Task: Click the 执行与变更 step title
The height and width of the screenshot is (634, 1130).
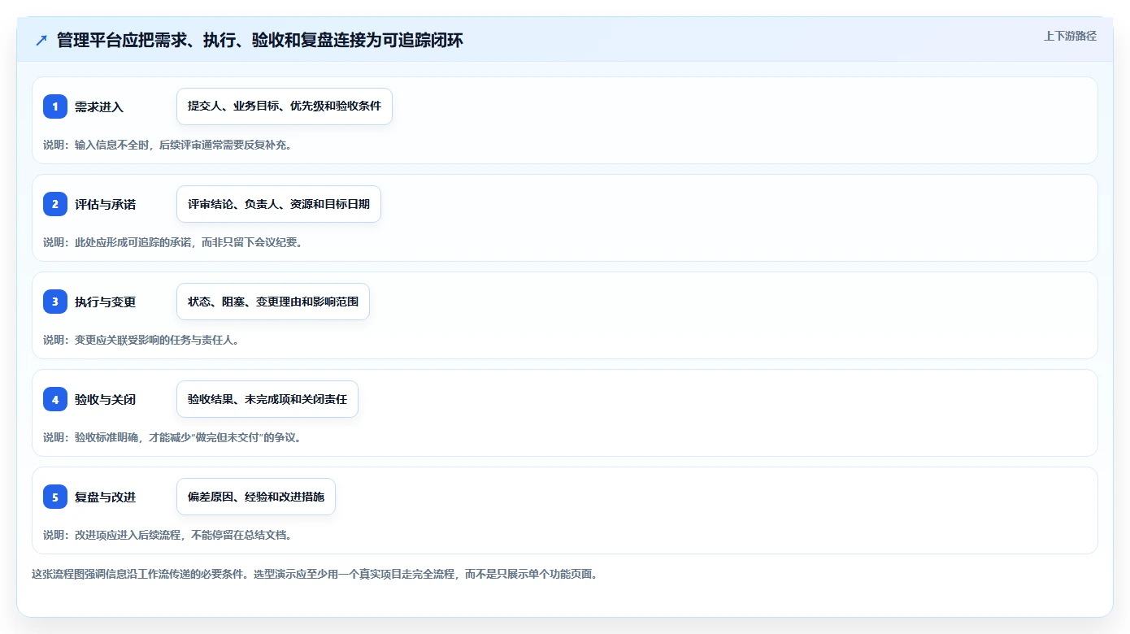Action: coord(105,302)
